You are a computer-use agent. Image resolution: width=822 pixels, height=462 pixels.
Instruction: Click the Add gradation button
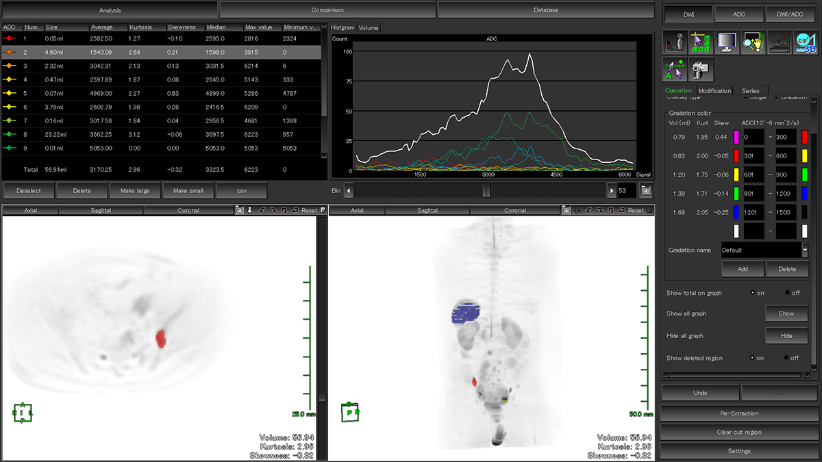point(743,269)
